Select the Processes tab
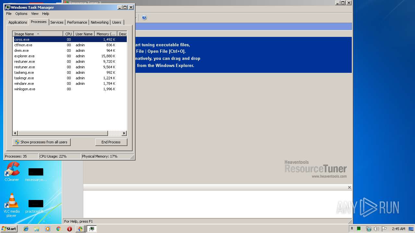This screenshot has height=233, width=415. coord(39,22)
